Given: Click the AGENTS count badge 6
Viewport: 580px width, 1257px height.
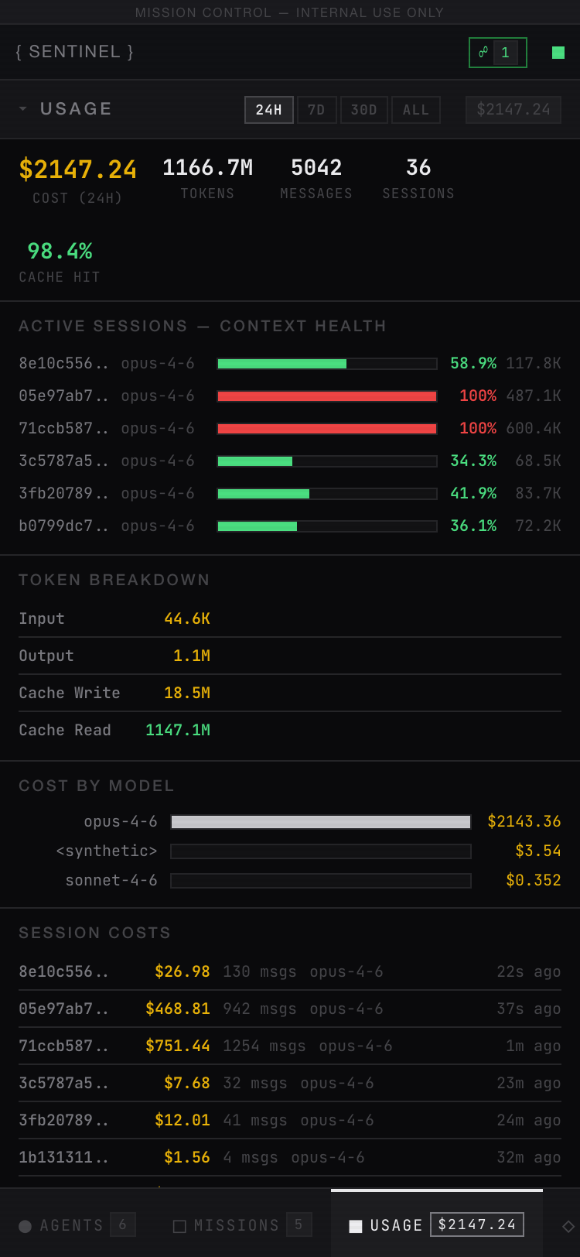Looking at the screenshot, I should pos(123,1224).
